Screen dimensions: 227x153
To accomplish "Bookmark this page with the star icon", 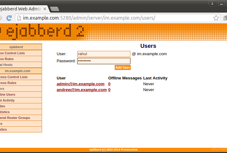I will [216, 18].
